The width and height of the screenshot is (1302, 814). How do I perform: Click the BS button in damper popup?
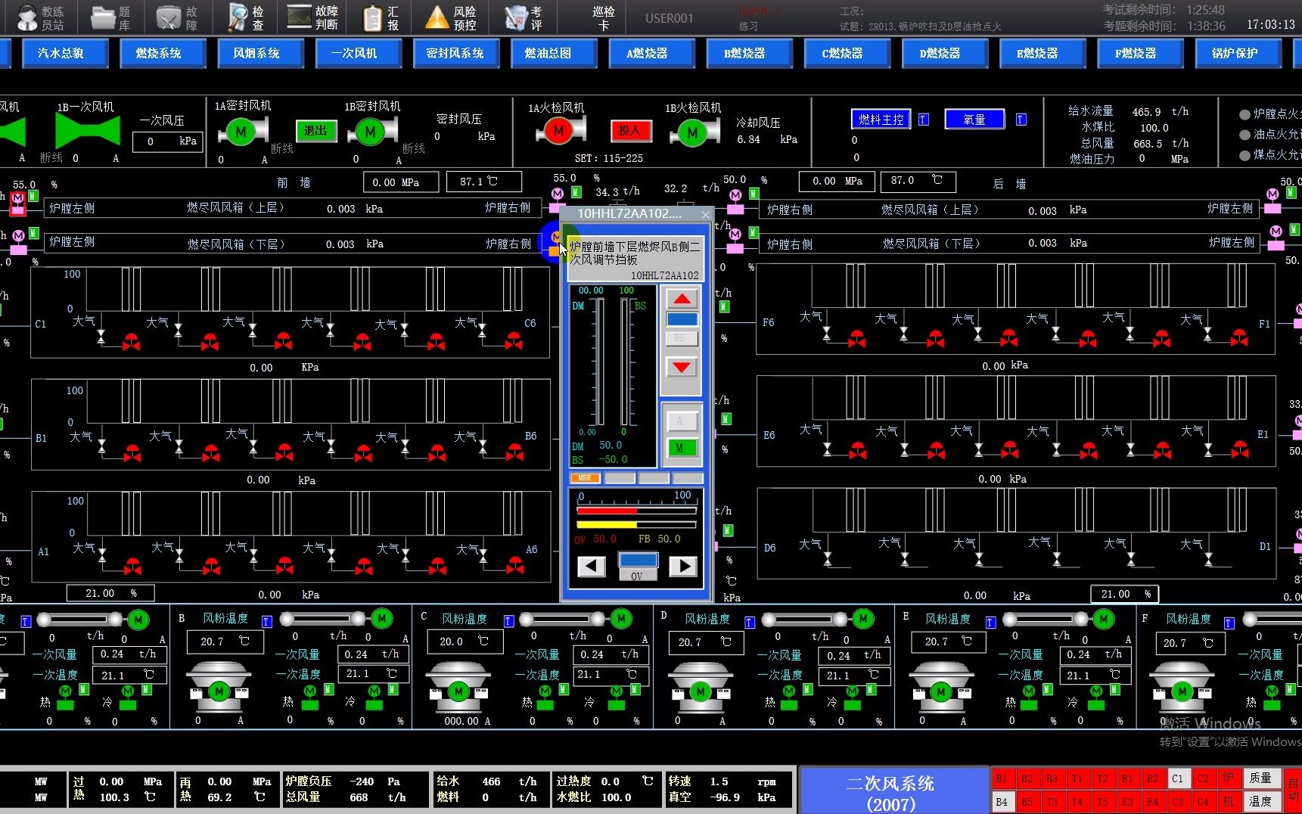tap(681, 339)
